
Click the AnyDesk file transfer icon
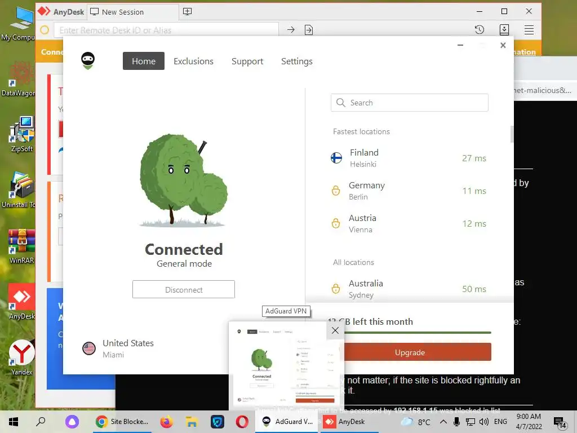pos(309,30)
